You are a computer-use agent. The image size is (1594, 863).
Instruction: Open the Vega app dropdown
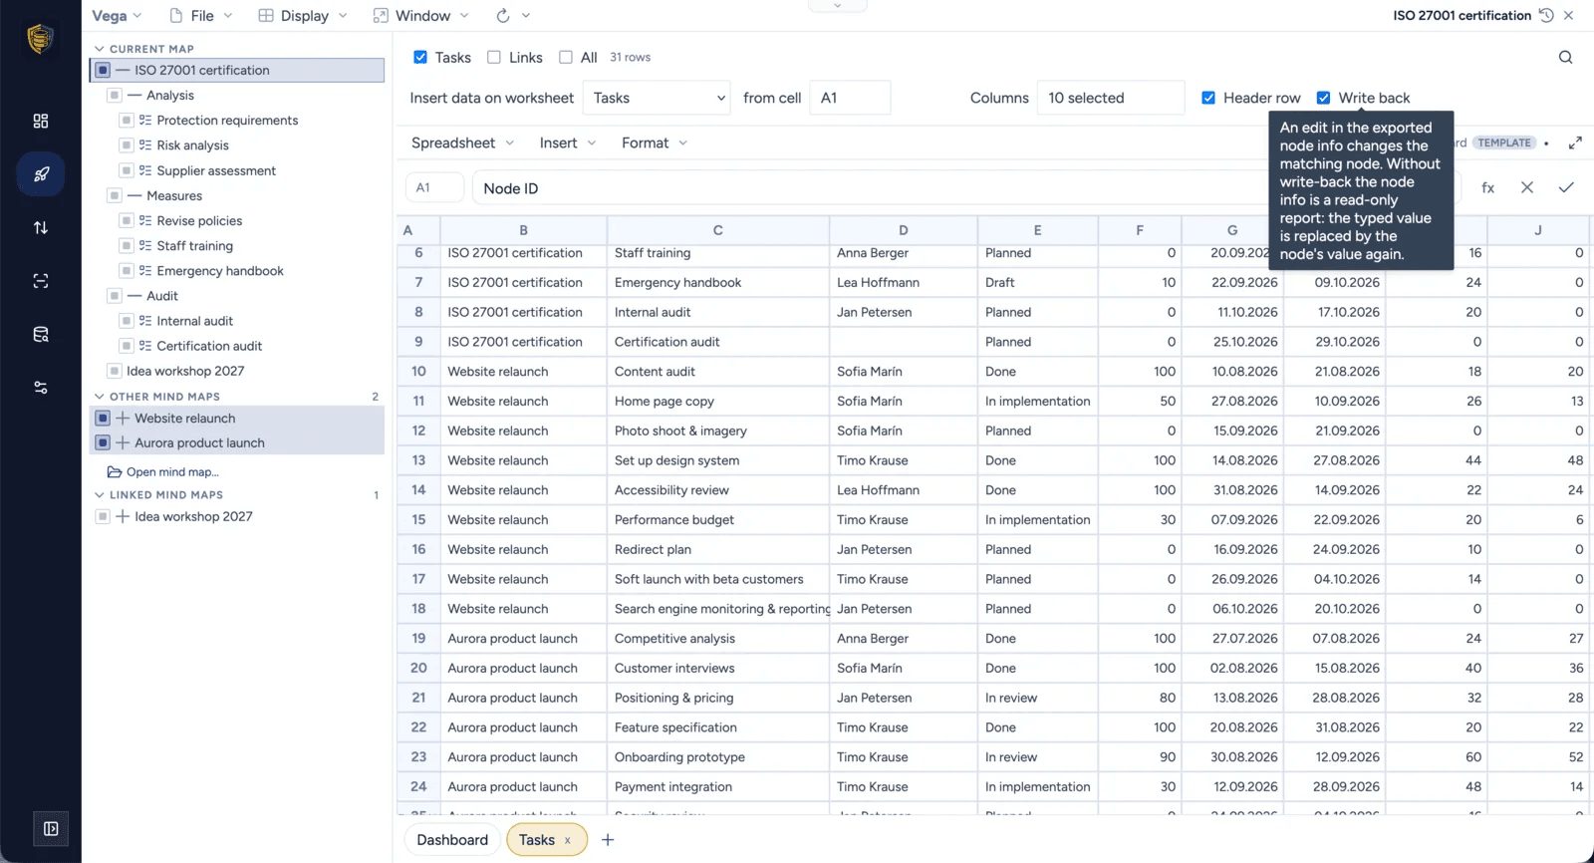[117, 16]
